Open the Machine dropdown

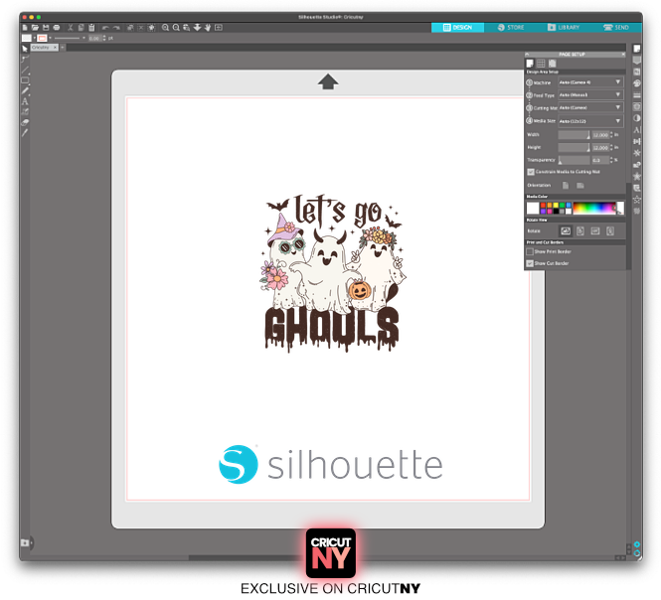pos(589,82)
